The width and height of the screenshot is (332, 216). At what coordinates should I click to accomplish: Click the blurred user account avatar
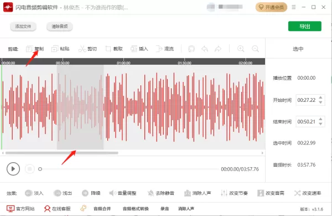[211, 7]
